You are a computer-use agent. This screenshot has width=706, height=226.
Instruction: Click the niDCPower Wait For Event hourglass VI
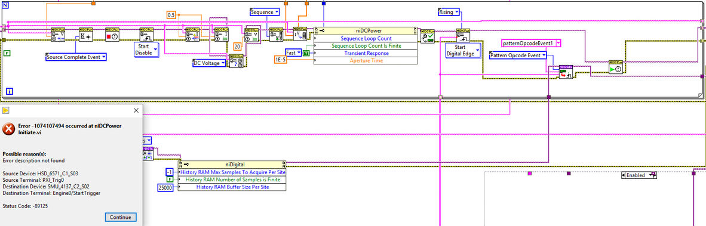pos(85,35)
